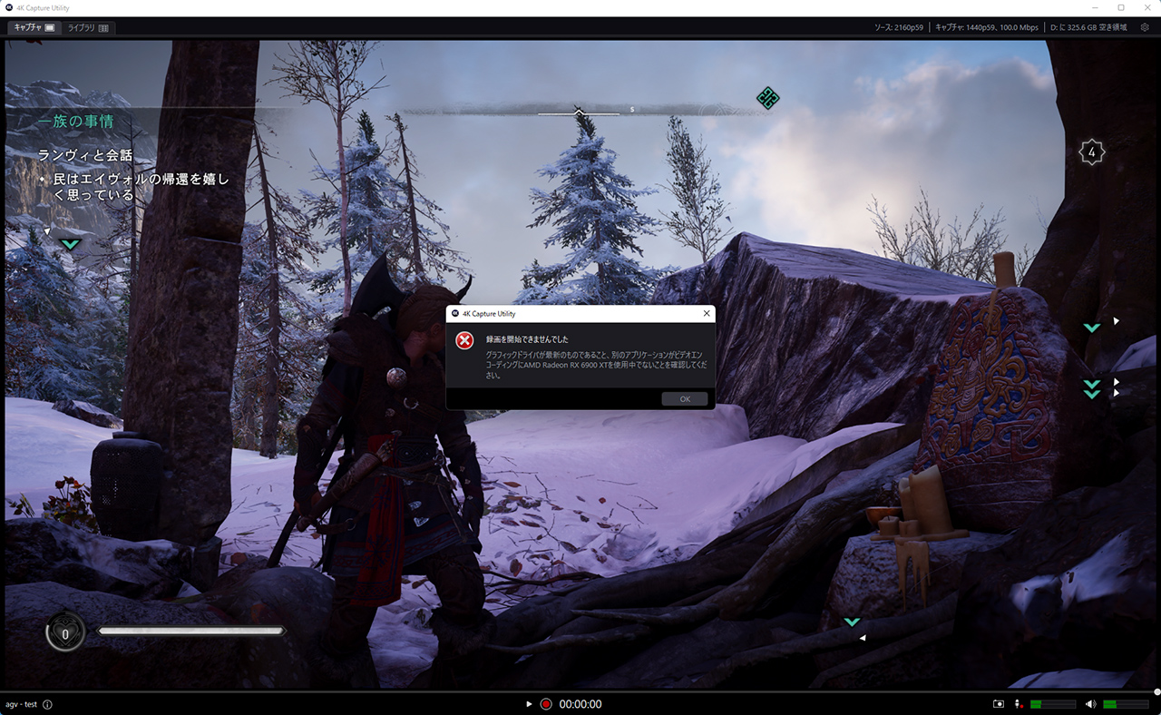Viewport: 1161px width, 715px height.
Task: Adjust the microphone level bar
Action: 1053,704
